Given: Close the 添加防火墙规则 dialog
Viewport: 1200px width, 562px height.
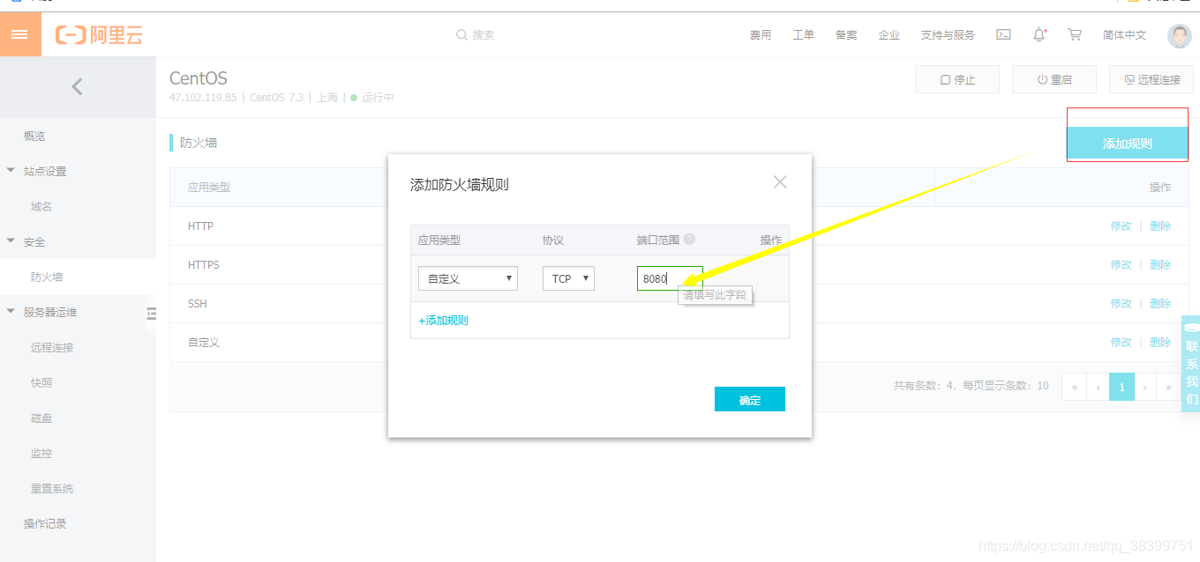Looking at the screenshot, I should [x=779, y=181].
